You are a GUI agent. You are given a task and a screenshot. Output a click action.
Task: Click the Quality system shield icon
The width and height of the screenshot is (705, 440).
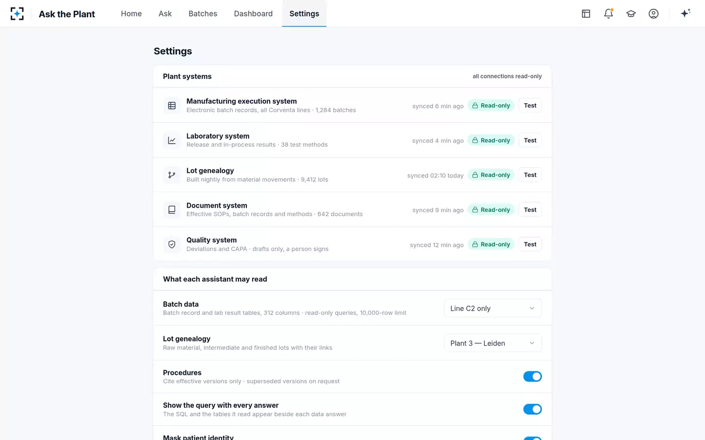tap(172, 244)
